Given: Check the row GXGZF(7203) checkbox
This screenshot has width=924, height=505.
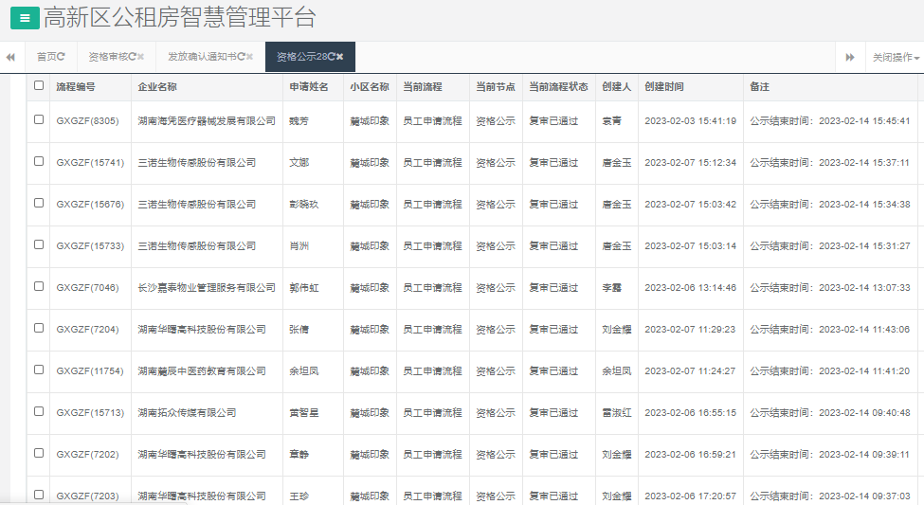Looking at the screenshot, I should (x=39, y=495).
